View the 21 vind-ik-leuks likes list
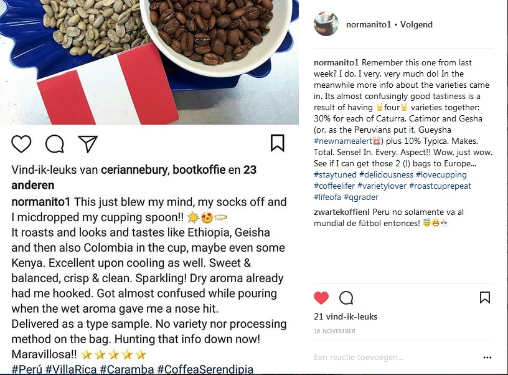508x375 pixels. click(x=346, y=316)
